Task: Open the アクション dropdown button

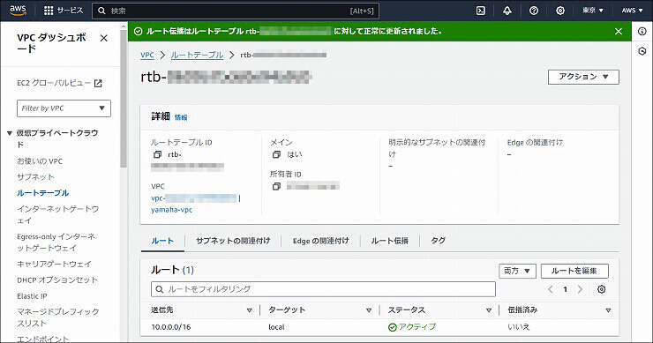Action: pyautogui.click(x=583, y=77)
